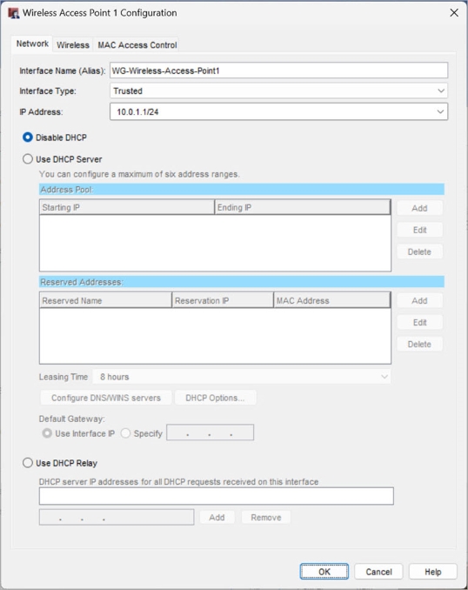Click the Starting IP column header
Screen dimensions: 468x590
pyautogui.click(x=127, y=207)
